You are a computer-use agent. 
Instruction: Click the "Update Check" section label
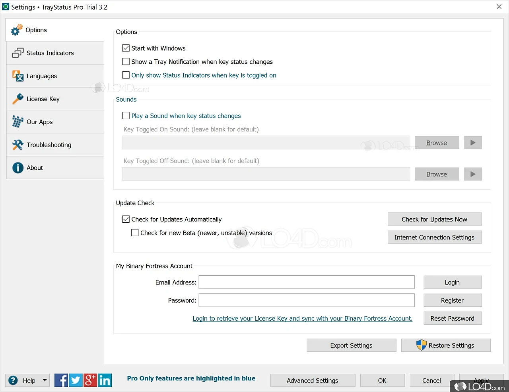click(135, 203)
